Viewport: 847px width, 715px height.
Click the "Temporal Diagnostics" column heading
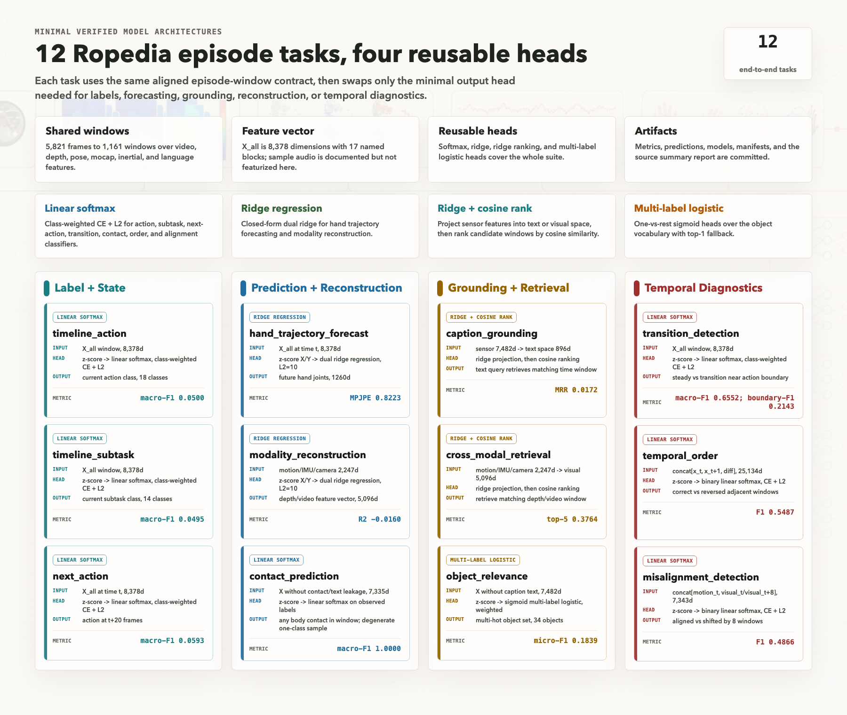point(703,288)
